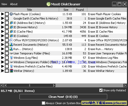Check the Recent Documents (History) checkbox
This screenshot has width=128, height=106.
(x=7, y=45)
